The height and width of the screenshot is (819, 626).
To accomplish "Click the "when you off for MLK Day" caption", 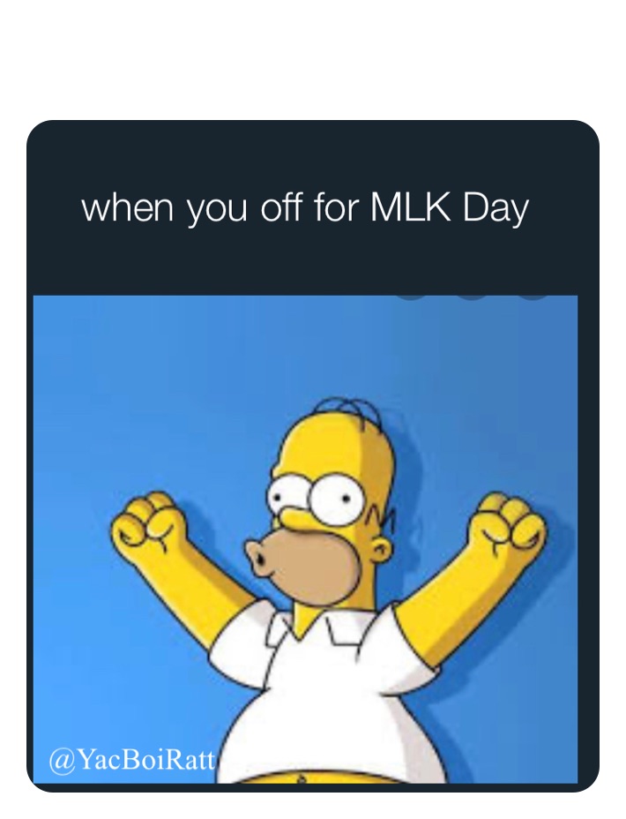I will 305,210.
